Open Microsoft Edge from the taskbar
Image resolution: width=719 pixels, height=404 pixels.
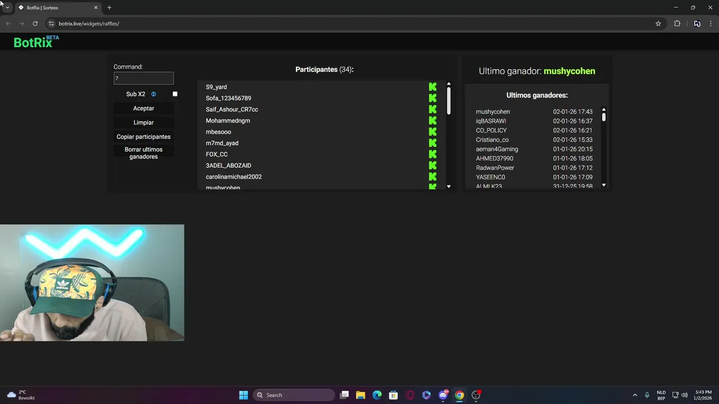point(377,395)
